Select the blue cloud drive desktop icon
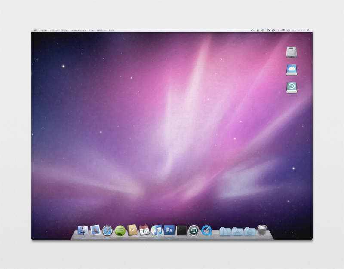344x269 pixels. [x=292, y=70]
